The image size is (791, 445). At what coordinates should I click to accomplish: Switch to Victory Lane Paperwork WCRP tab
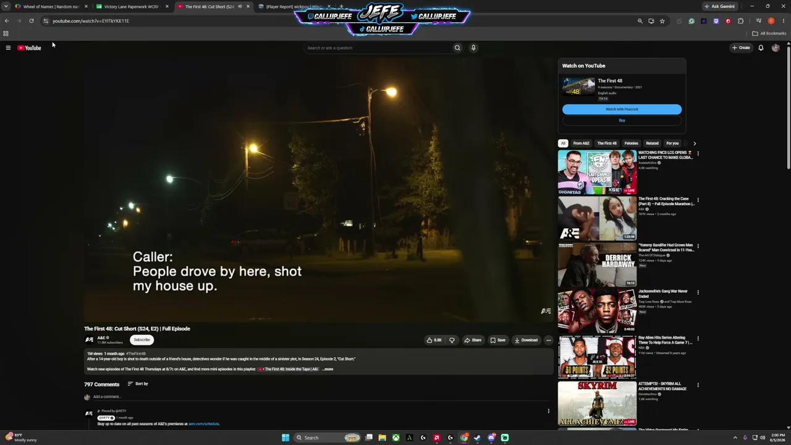click(x=132, y=7)
